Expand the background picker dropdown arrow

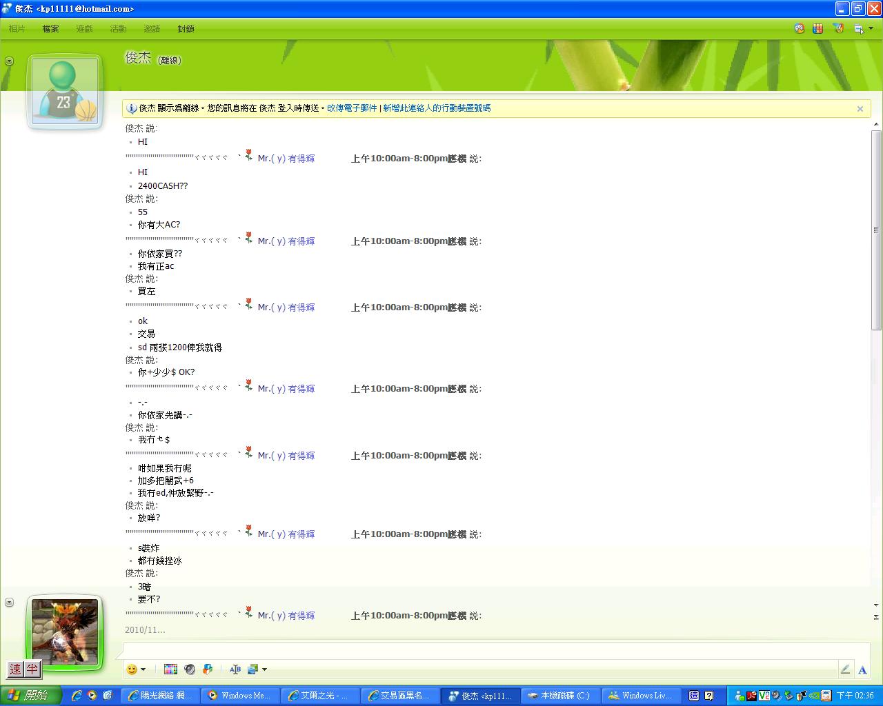(x=264, y=669)
